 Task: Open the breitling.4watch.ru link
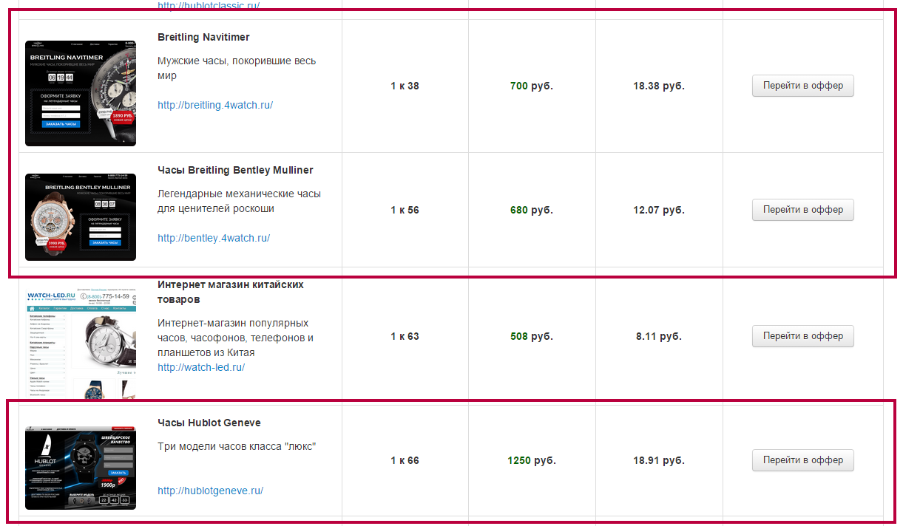[215, 105]
